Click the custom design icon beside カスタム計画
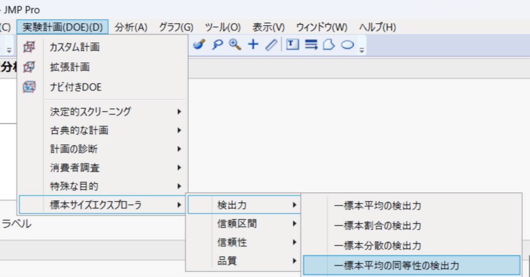This screenshot has height=277, width=530. [x=30, y=48]
